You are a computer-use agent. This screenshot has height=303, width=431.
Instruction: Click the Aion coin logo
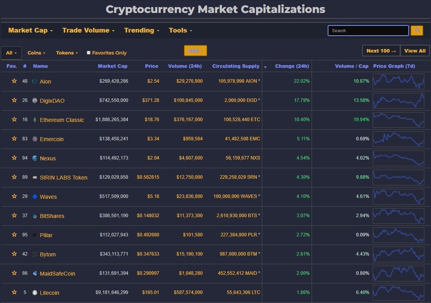[34, 81]
